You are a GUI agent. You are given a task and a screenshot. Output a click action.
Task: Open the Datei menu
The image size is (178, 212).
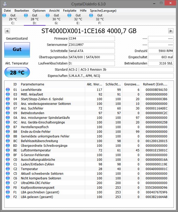(x=7, y=11)
